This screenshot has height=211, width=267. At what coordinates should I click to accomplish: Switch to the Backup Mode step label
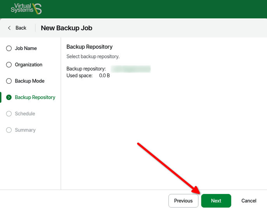(x=29, y=81)
